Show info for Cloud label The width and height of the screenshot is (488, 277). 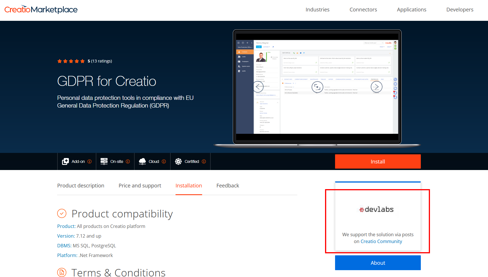pyautogui.click(x=164, y=161)
